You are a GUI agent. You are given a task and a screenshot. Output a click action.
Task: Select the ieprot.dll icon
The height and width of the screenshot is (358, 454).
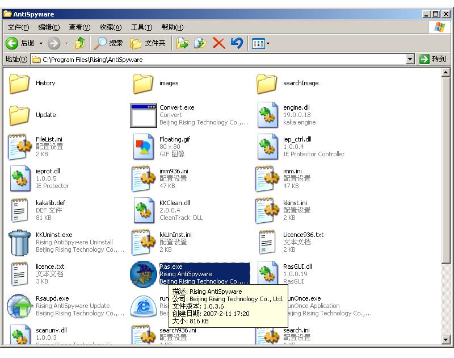(20, 178)
